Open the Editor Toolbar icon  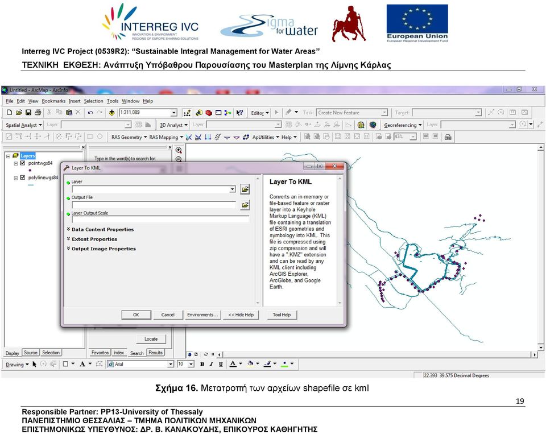(187, 113)
